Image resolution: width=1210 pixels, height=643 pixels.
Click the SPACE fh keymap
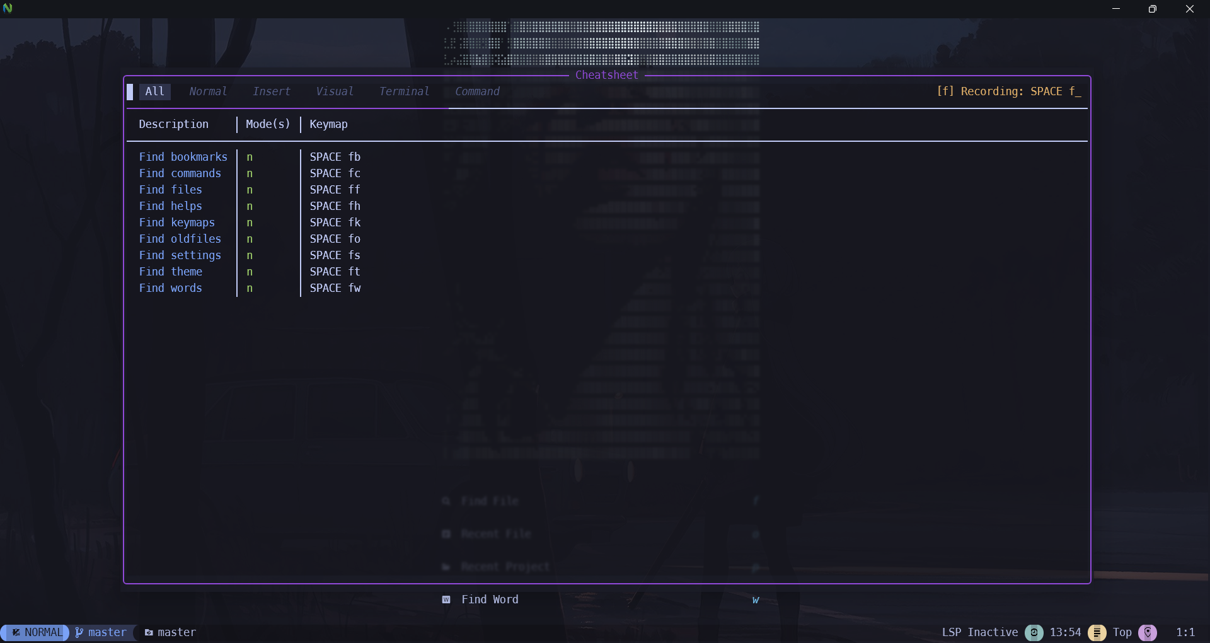pyautogui.click(x=335, y=206)
